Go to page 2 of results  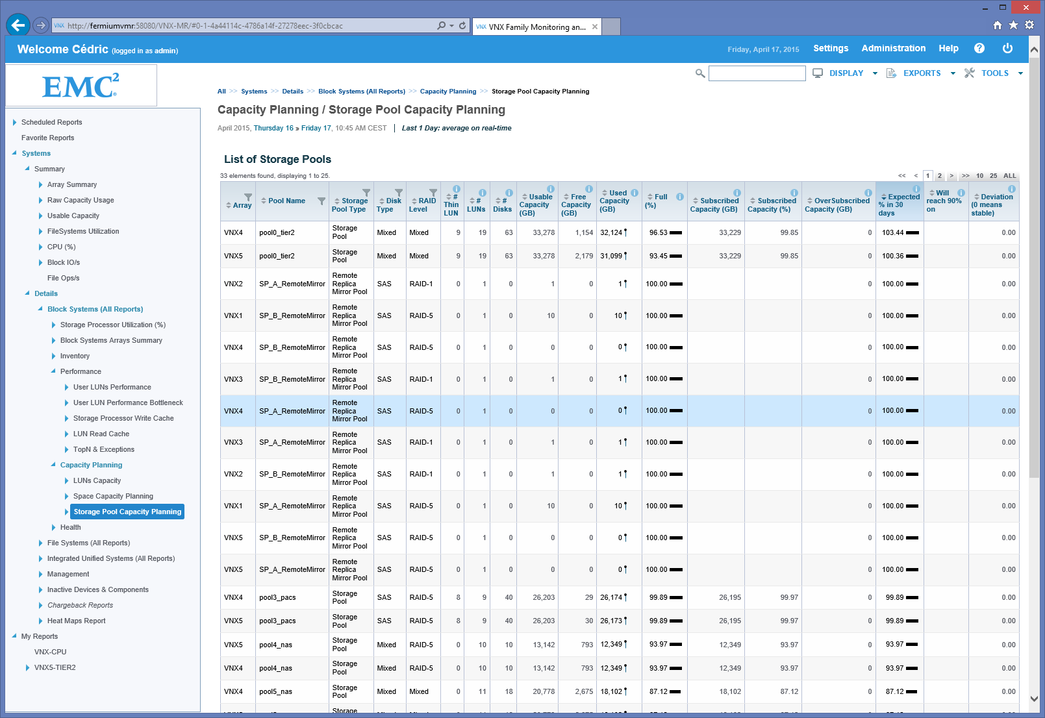[x=939, y=176]
